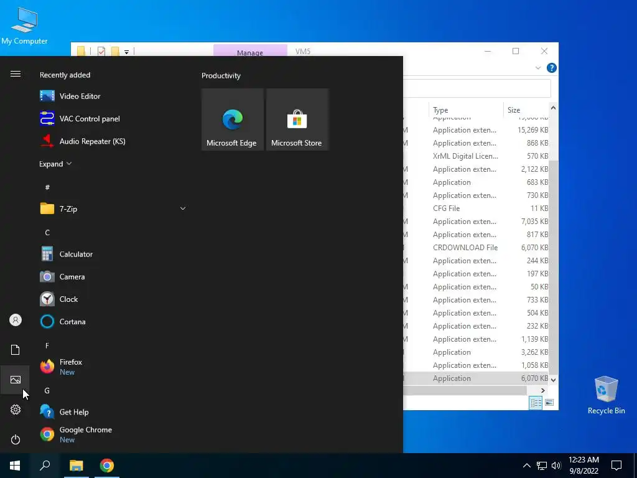Expand the Start menu hamburger navigation
This screenshot has width=637, height=478.
(x=16, y=73)
